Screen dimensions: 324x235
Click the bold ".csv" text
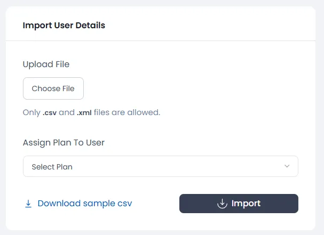50,112
